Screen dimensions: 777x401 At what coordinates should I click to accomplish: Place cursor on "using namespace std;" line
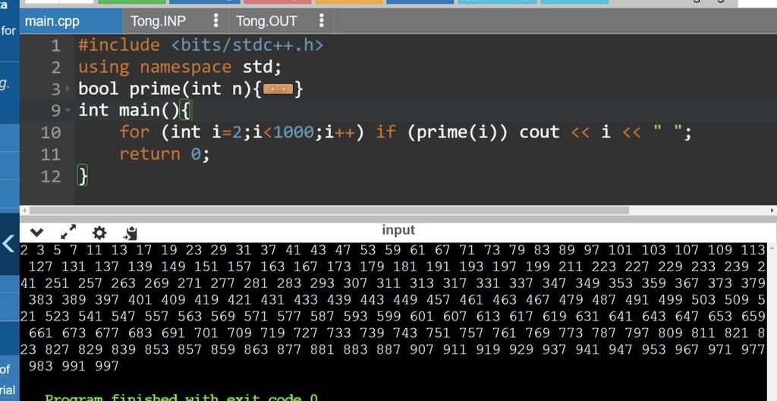[180, 67]
